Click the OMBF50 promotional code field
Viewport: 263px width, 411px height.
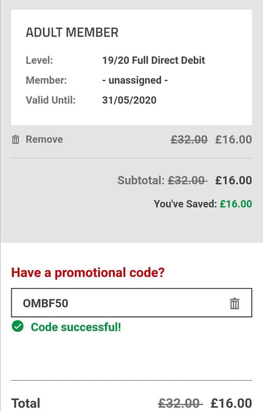[x=131, y=303]
